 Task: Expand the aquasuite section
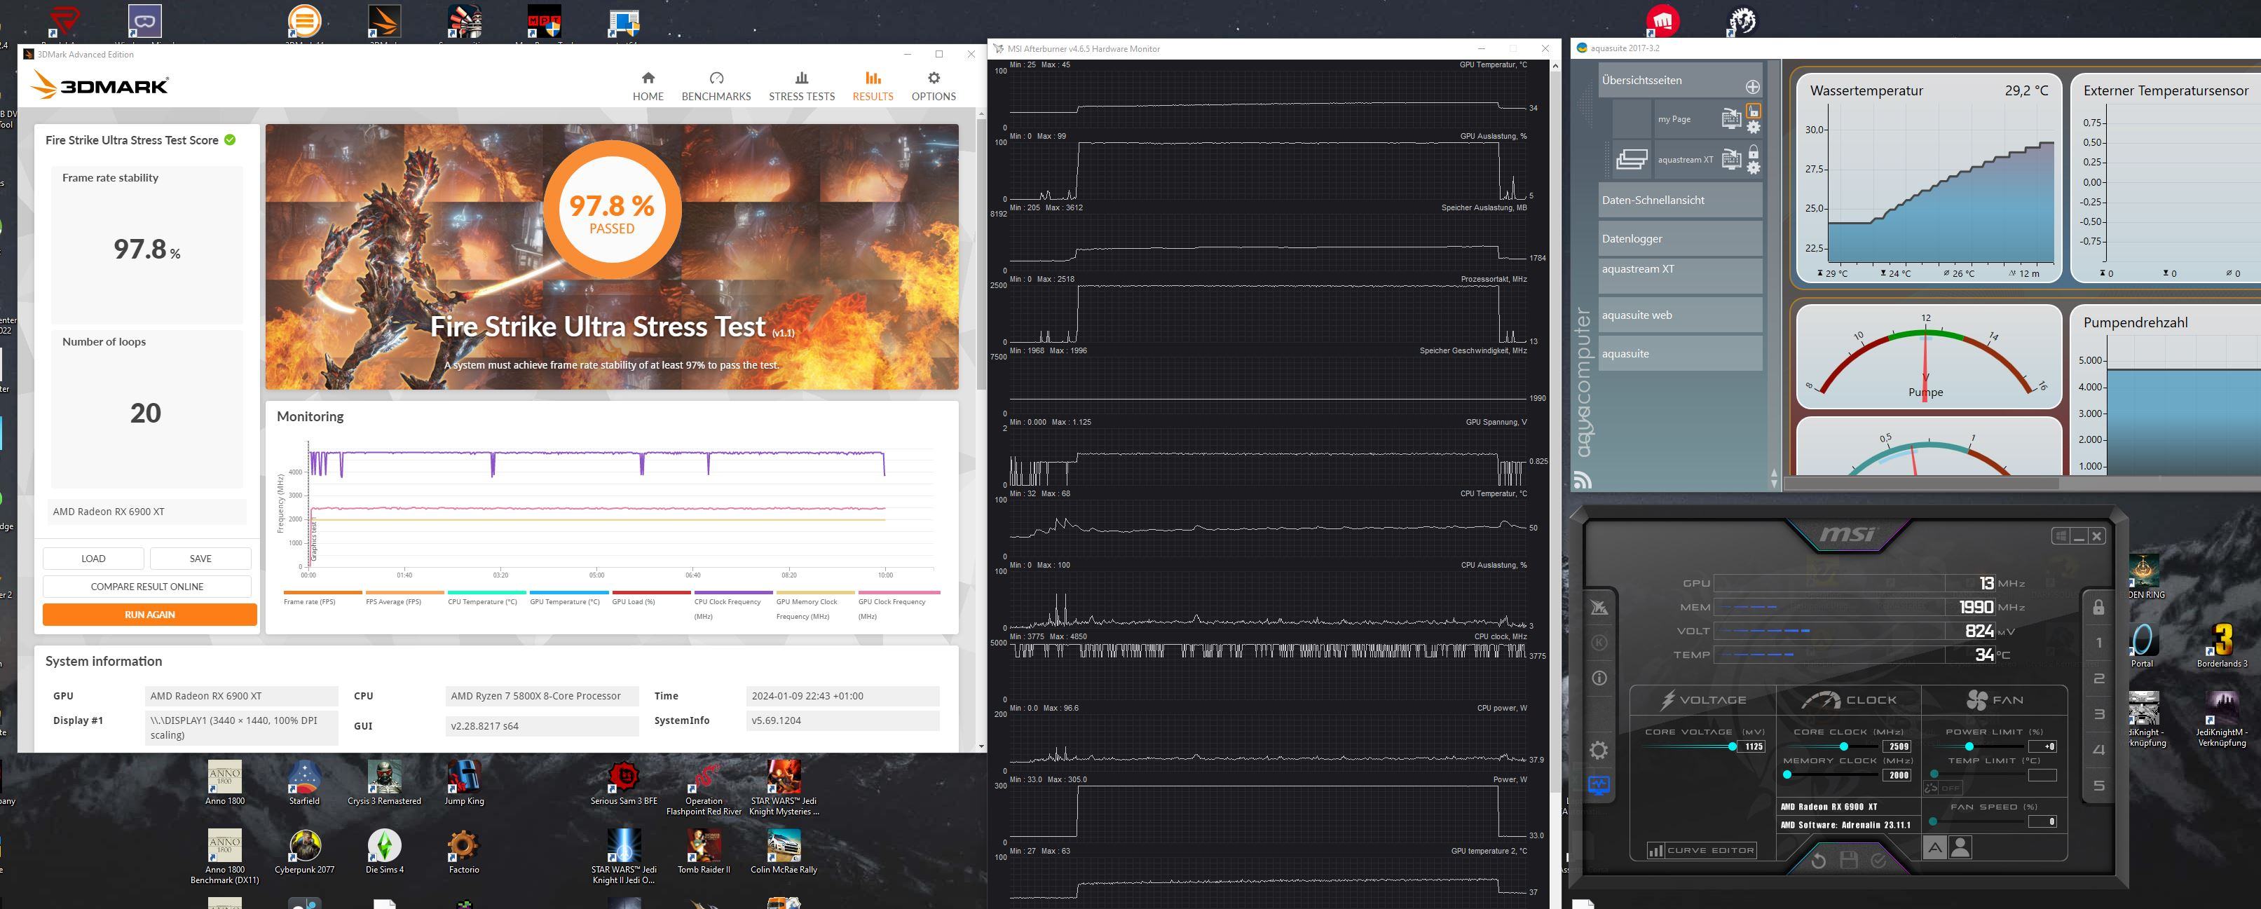[x=1680, y=354]
